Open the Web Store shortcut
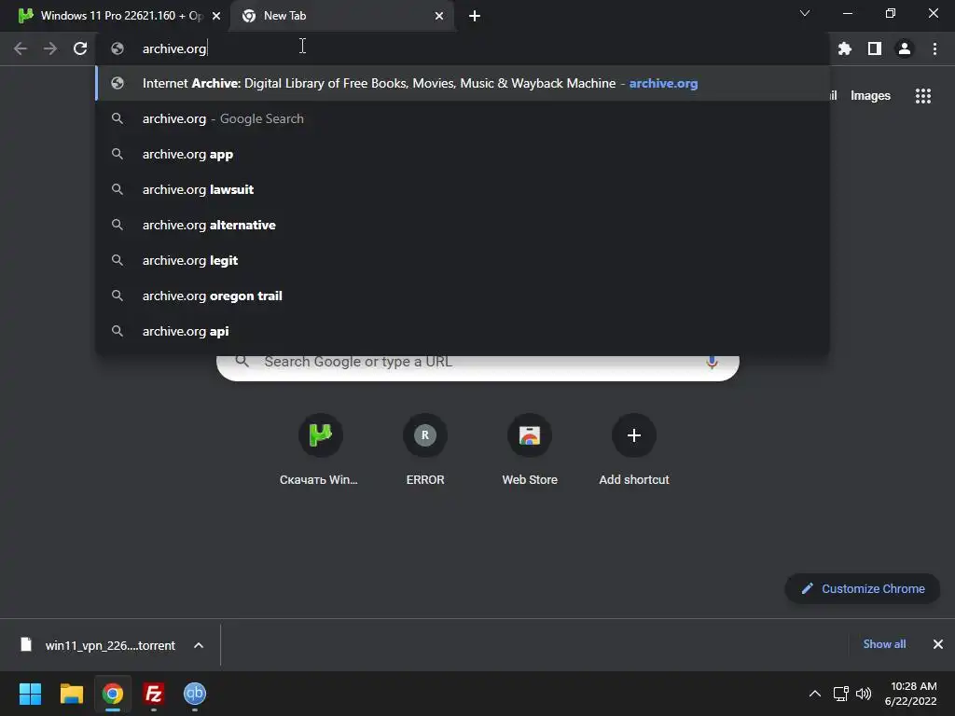This screenshot has height=716, width=955. coord(530,450)
